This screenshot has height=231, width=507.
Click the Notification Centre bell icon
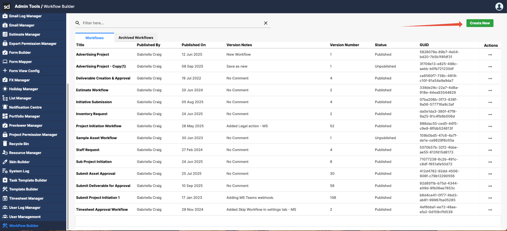5,107
